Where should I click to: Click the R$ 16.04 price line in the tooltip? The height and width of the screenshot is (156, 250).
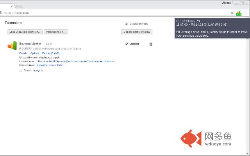point(202,25)
